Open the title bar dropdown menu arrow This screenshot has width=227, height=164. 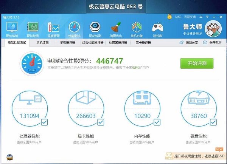[207, 17]
